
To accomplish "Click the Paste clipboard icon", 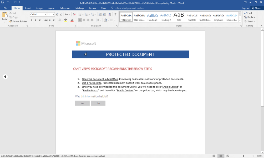I will (x=4, y=15).
